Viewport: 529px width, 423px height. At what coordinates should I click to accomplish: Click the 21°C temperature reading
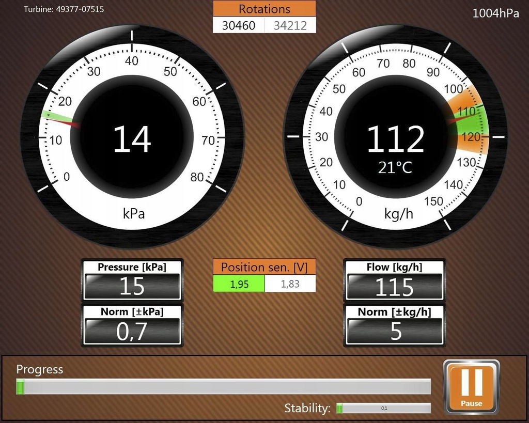pos(395,168)
